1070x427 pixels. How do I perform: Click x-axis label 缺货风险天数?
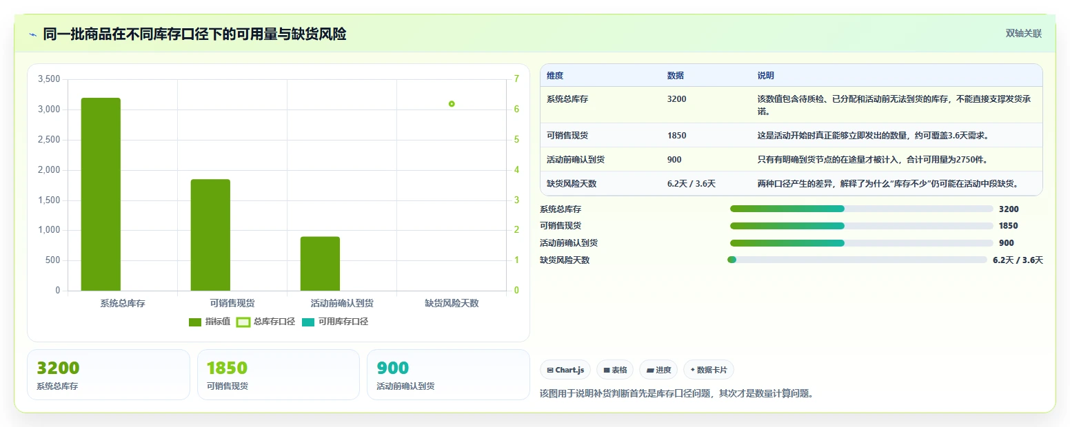(x=452, y=303)
